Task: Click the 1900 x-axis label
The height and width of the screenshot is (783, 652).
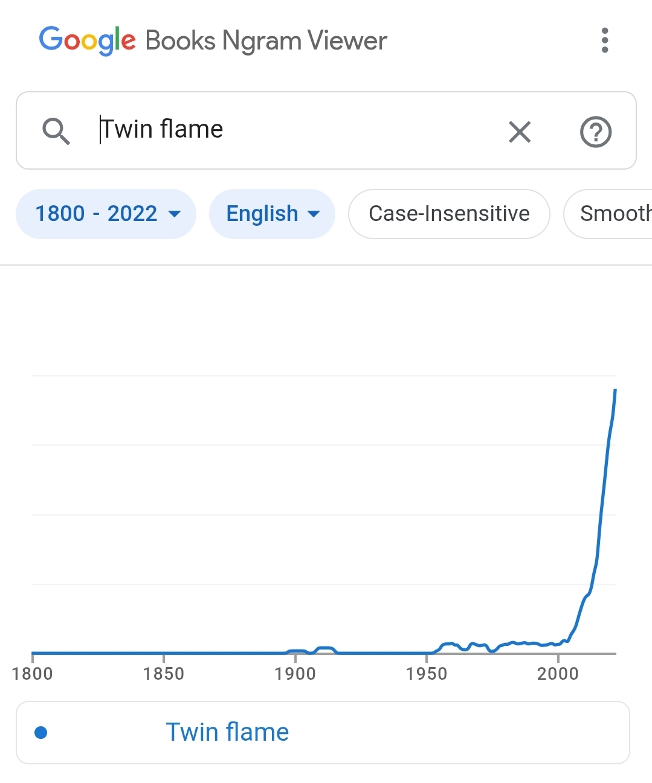Action: point(295,674)
